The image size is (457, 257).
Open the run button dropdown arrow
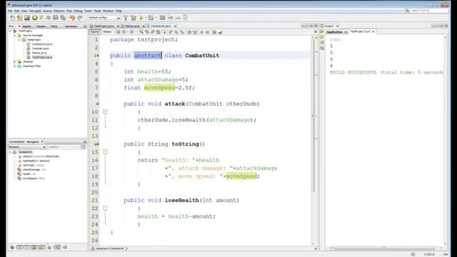(146, 18)
